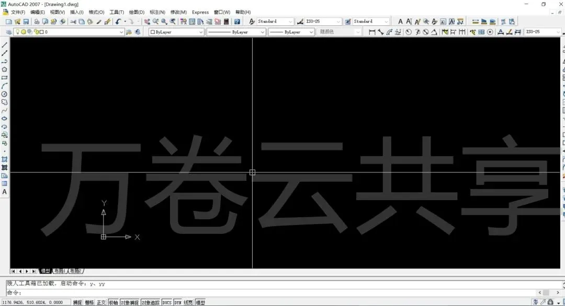This screenshot has width=565, height=306.
Task: Create a new drawing with QNew icon
Action: tap(9, 21)
